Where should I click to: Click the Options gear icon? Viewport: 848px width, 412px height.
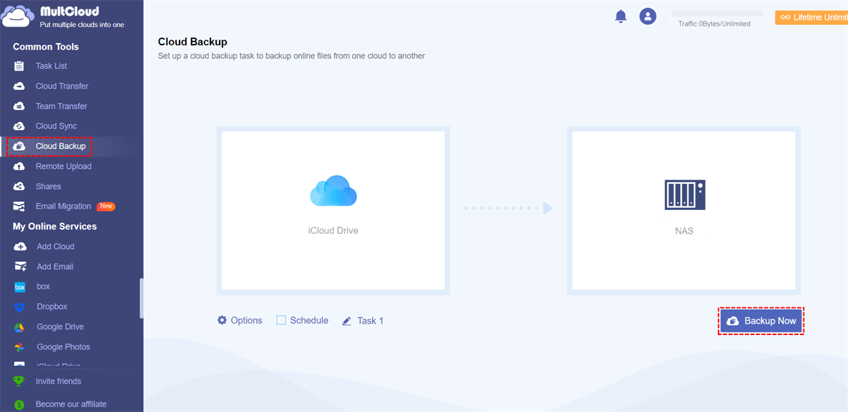[x=222, y=320]
